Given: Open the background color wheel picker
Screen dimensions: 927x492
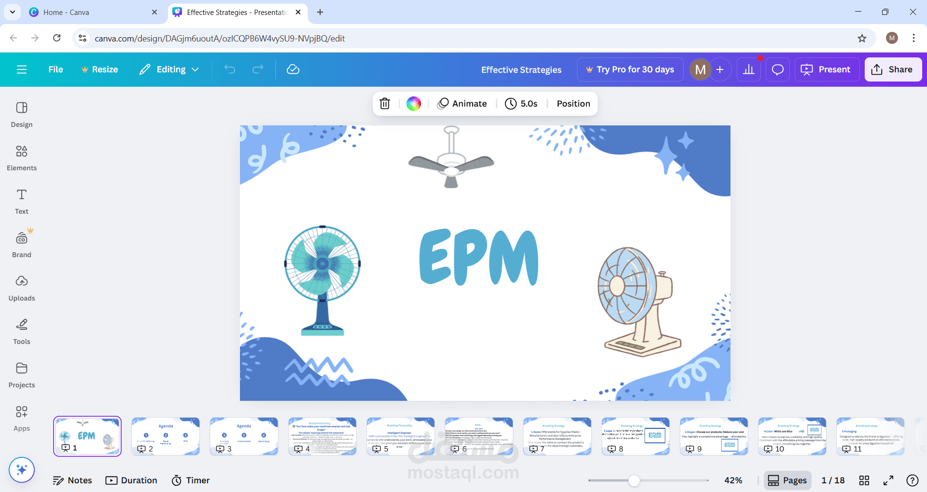Looking at the screenshot, I should [414, 104].
